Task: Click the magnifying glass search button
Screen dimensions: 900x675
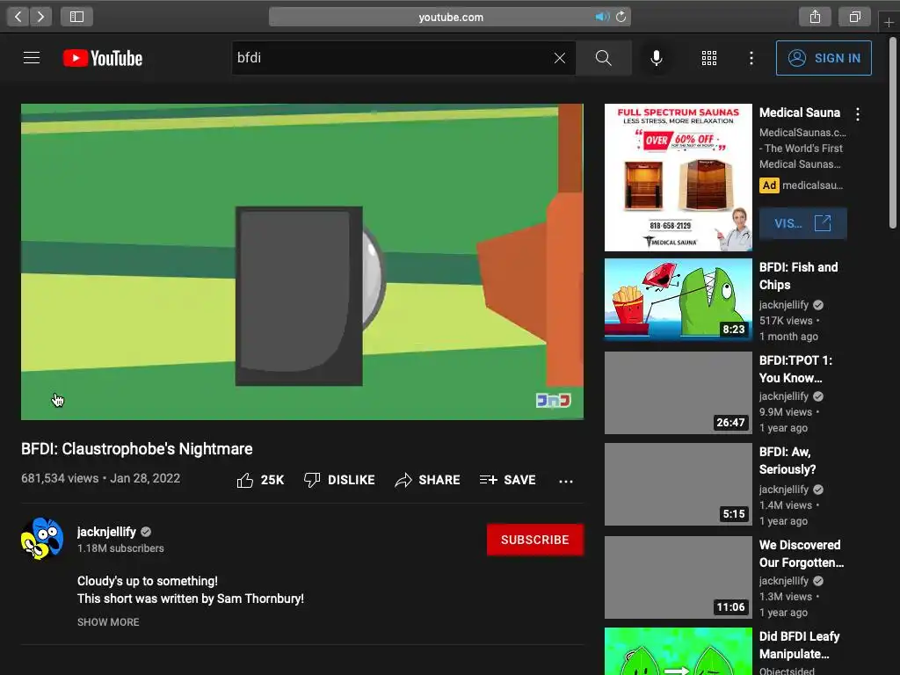Action: [603, 58]
